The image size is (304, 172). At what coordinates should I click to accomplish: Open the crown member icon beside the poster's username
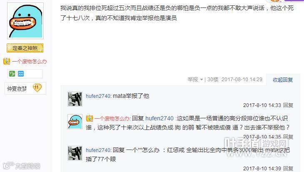click(7, 62)
